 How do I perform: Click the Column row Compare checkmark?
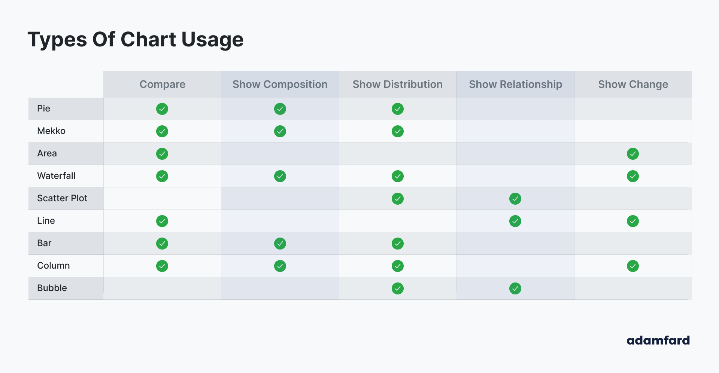tap(162, 266)
